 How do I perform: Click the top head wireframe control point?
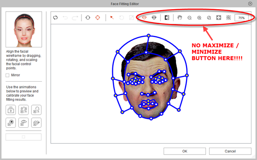(x=148, y=35)
